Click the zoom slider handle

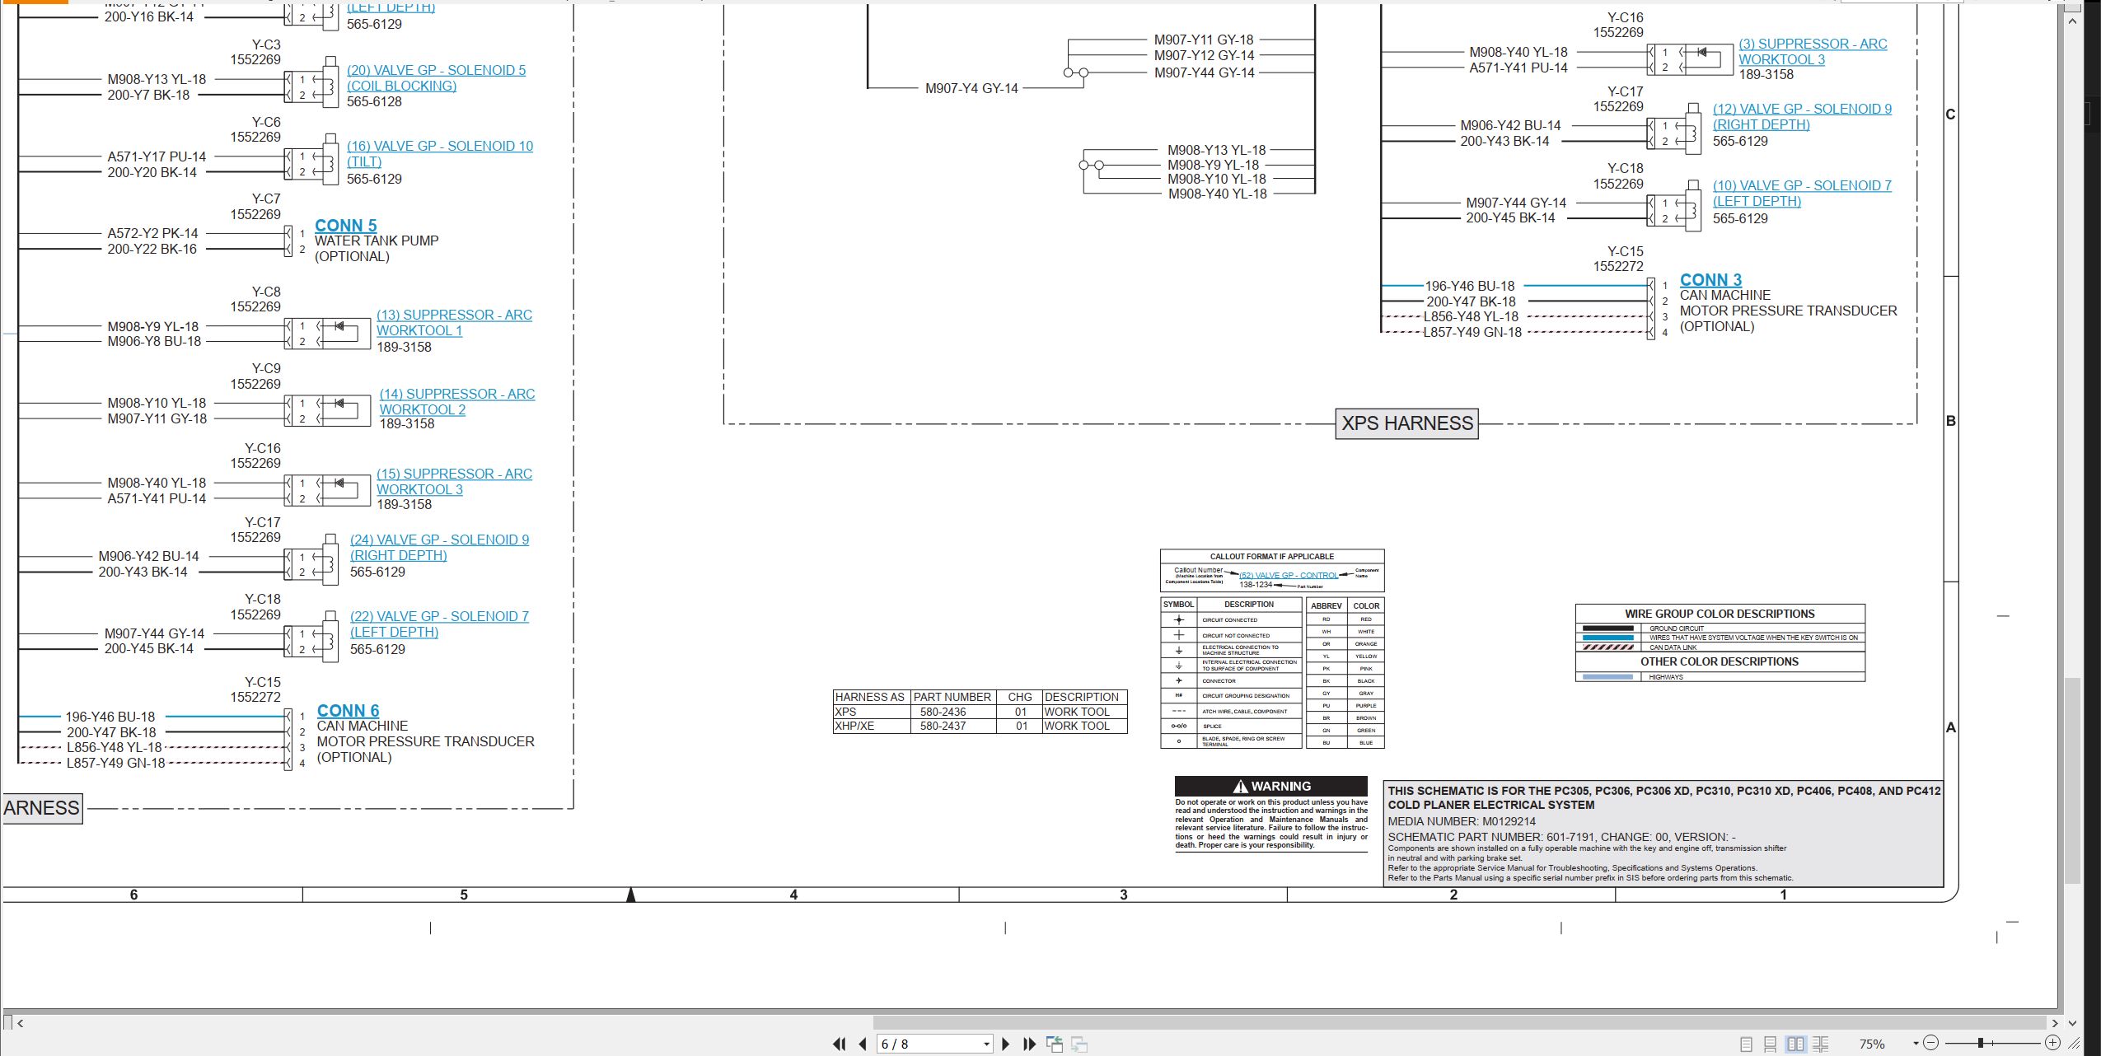click(x=1980, y=1043)
